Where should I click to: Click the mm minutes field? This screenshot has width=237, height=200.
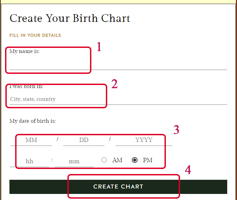74,161
